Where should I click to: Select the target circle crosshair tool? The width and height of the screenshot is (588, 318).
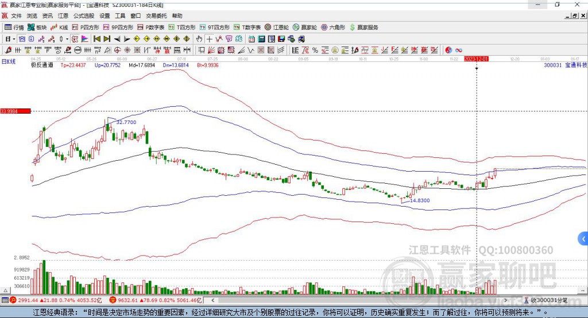117,51
